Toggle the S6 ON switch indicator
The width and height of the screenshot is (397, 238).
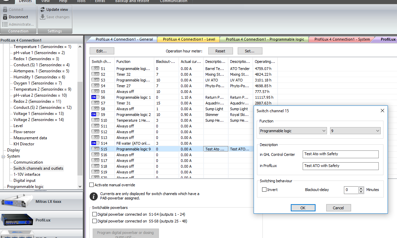pos(95,97)
